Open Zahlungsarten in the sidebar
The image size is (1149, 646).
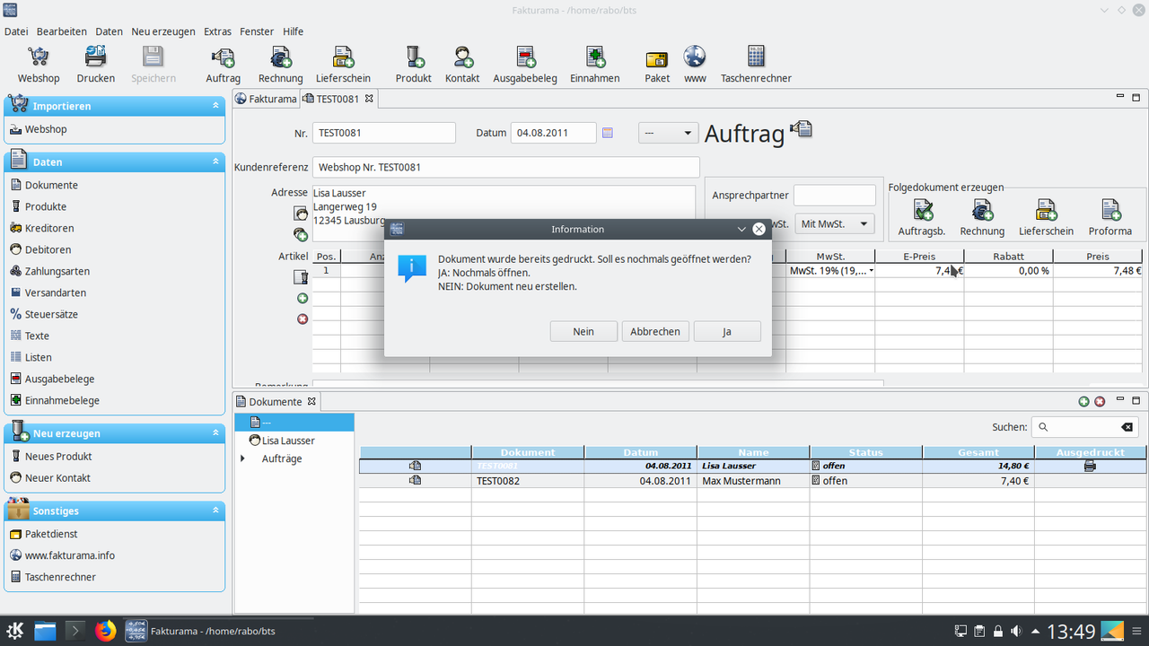click(x=57, y=271)
